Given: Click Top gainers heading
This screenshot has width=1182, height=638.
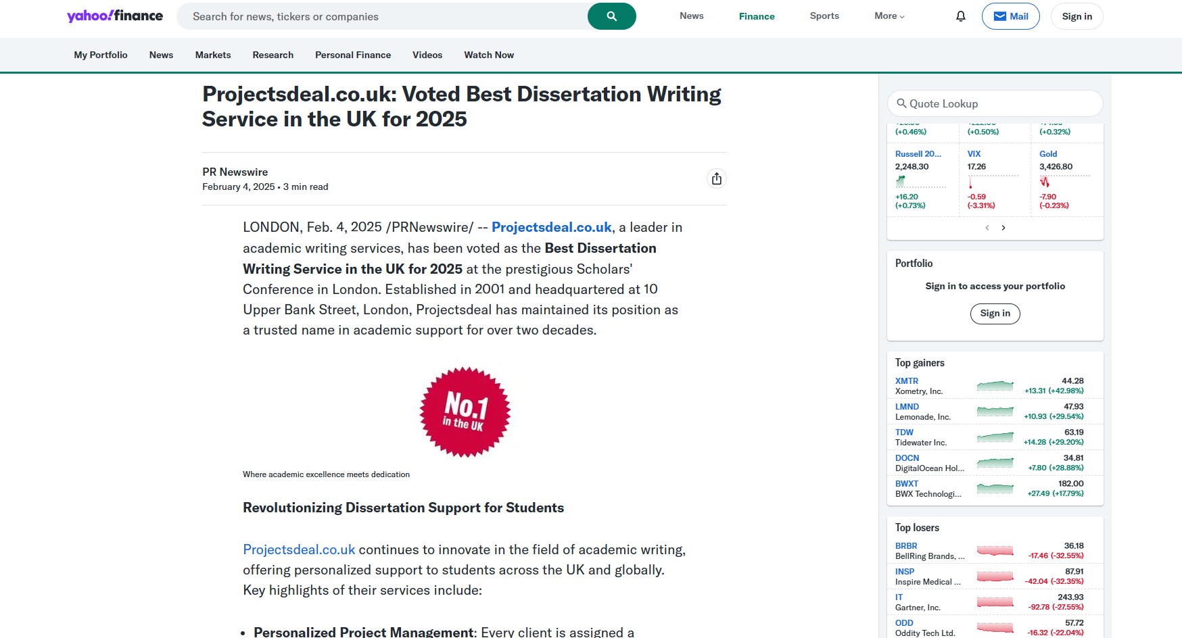Looking at the screenshot, I should pyautogui.click(x=920, y=363).
